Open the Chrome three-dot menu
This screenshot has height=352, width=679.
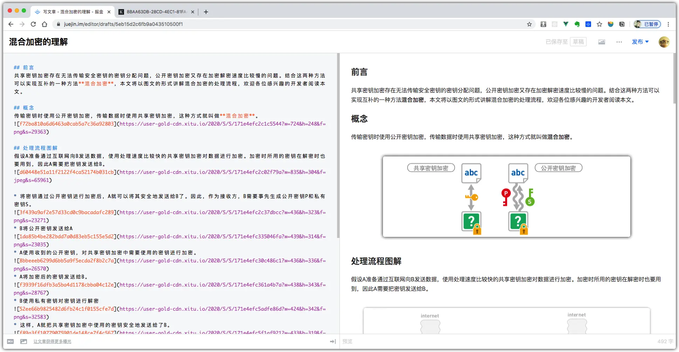(668, 24)
